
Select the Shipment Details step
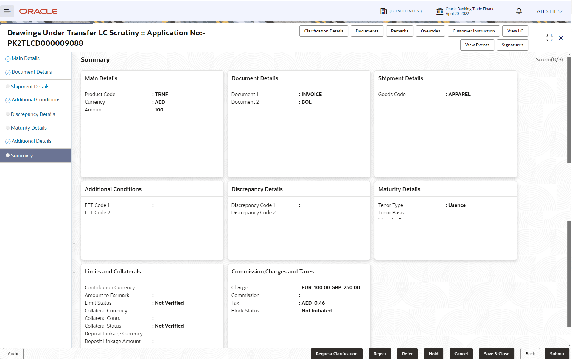[x=30, y=87]
